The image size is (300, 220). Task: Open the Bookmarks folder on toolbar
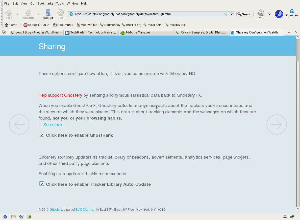click(63, 25)
